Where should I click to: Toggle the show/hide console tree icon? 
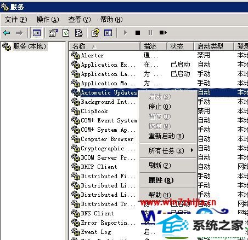coord(37,33)
